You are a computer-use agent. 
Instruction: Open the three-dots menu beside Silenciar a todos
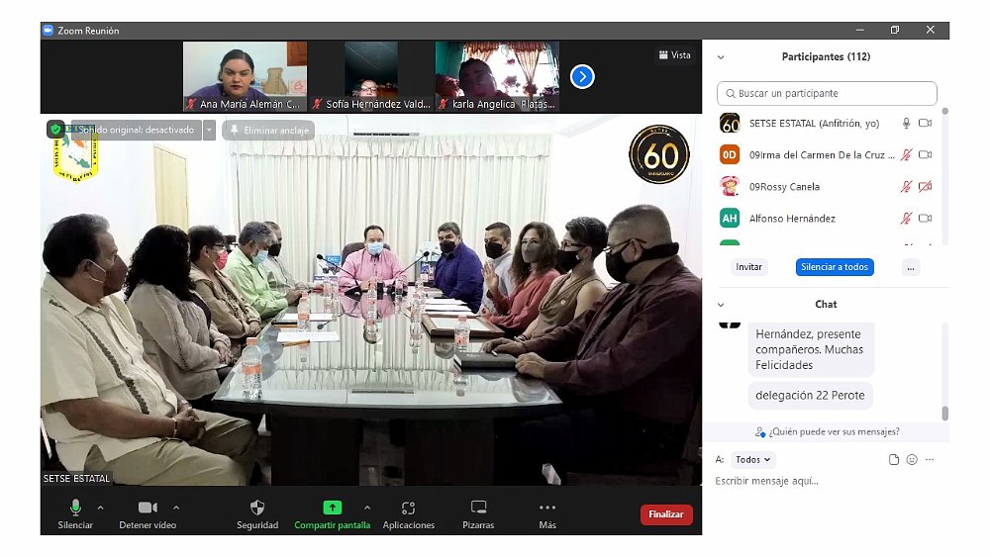tap(911, 267)
